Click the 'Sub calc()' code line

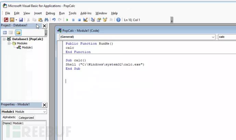[x=76, y=60]
